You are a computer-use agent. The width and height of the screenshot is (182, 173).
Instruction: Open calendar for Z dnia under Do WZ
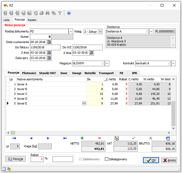click(91, 53)
